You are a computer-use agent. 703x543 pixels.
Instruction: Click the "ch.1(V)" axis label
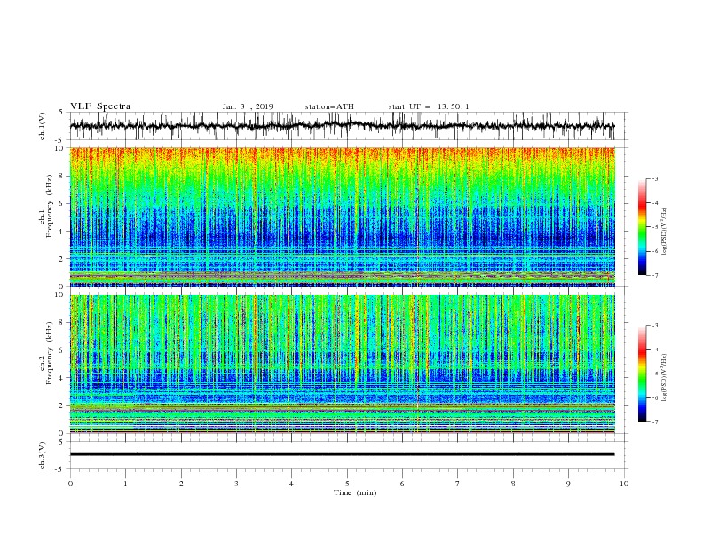click(43, 126)
